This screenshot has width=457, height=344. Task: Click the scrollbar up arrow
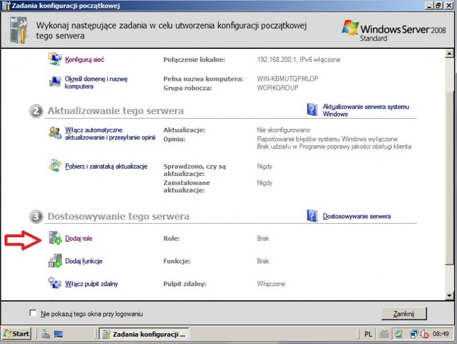coord(449,53)
